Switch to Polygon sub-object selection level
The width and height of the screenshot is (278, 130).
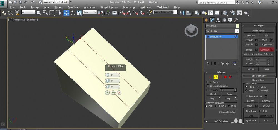pos(225,77)
